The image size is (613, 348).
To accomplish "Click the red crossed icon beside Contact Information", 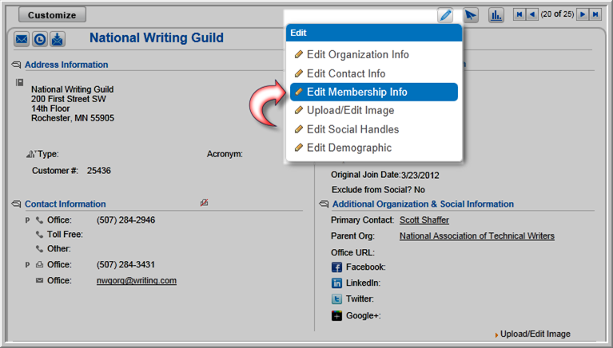I will pyautogui.click(x=204, y=203).
